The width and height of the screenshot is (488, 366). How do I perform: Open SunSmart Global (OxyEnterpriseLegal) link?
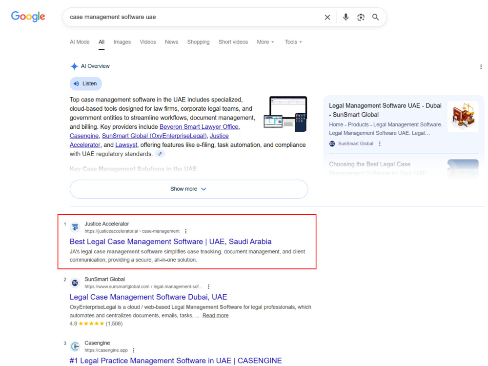154,136
